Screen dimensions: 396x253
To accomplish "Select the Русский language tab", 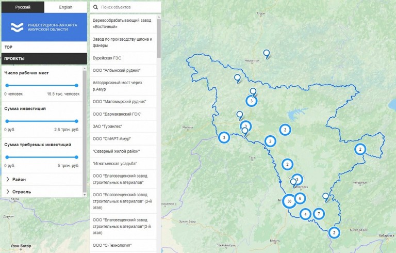I will point(22,7).
